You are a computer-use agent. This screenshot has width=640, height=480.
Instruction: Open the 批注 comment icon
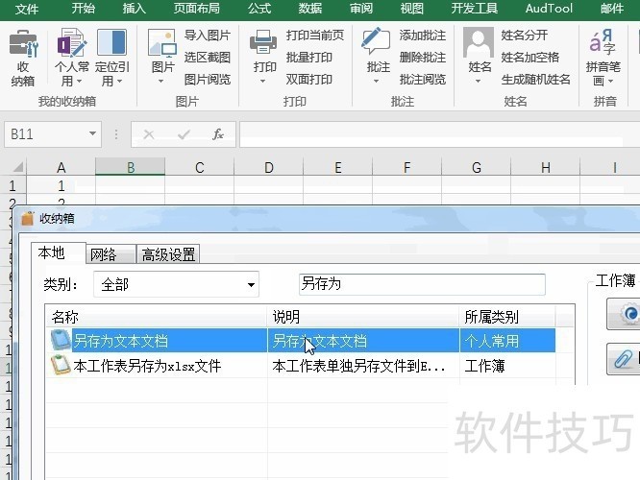pyautogui.click(x=376, y=41)
